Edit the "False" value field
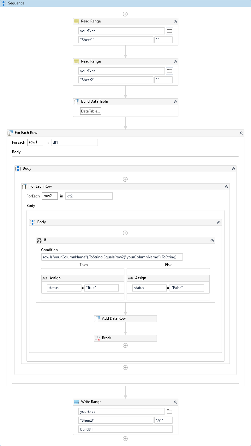Screen dimensions: 251x446 click(187, 288)
